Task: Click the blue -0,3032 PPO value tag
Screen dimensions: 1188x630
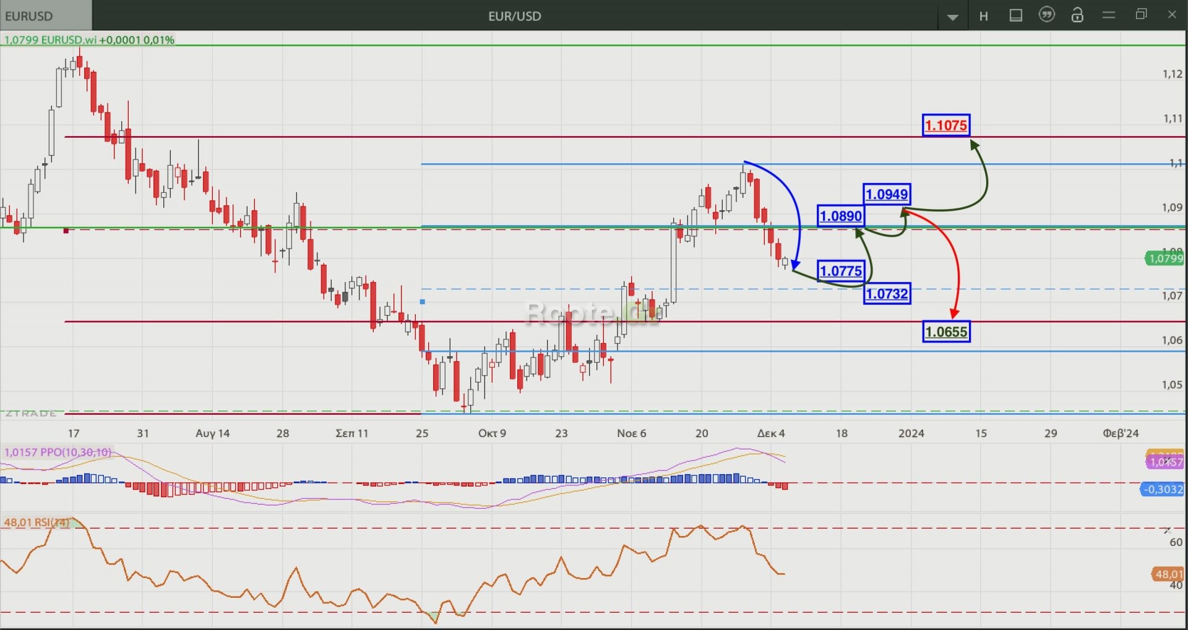Action: [1163, 490]
